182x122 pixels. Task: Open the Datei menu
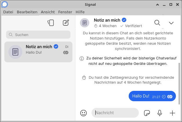(8, 12)
